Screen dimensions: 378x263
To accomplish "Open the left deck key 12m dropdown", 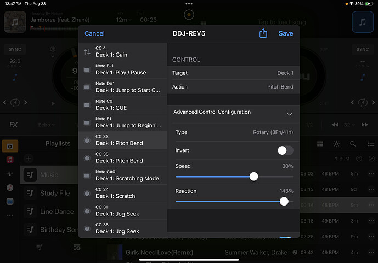I will [123, 20].
